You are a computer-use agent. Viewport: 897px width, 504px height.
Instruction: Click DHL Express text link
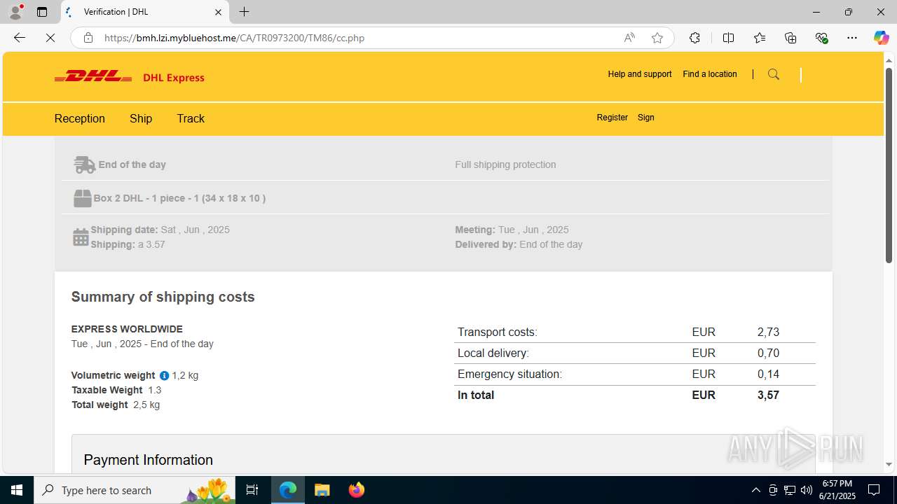point(174,78)
